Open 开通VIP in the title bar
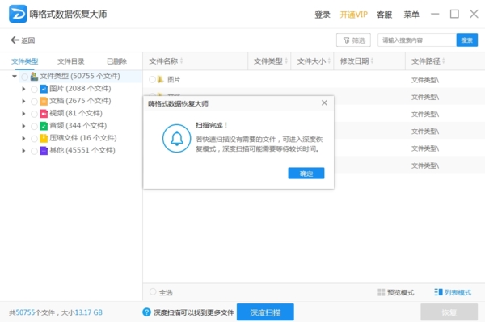Image resolution: width=485 pixels, height=322 pixels. (x=353, y=15)
